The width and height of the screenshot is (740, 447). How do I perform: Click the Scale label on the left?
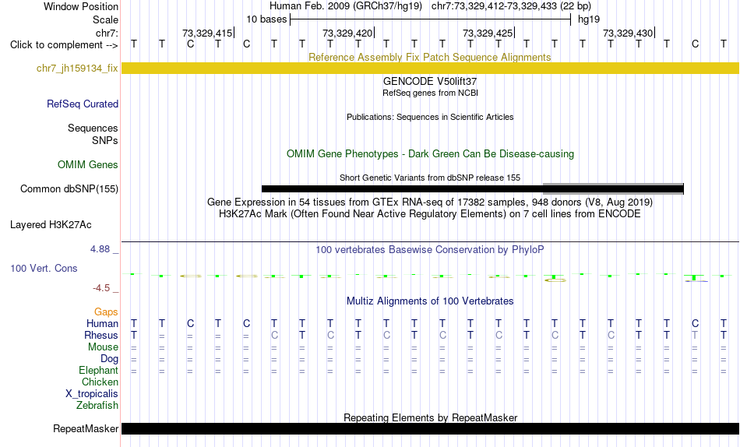[x=105, y=19]
